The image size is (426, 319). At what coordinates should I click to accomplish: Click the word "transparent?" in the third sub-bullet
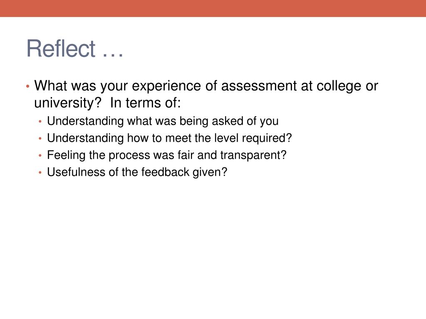pyautogui.click(x=253, y=155)
